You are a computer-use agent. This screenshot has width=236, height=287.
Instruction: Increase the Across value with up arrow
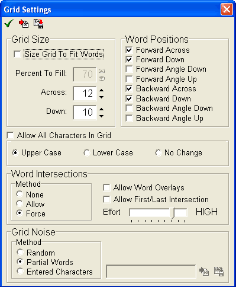[101, 90]
